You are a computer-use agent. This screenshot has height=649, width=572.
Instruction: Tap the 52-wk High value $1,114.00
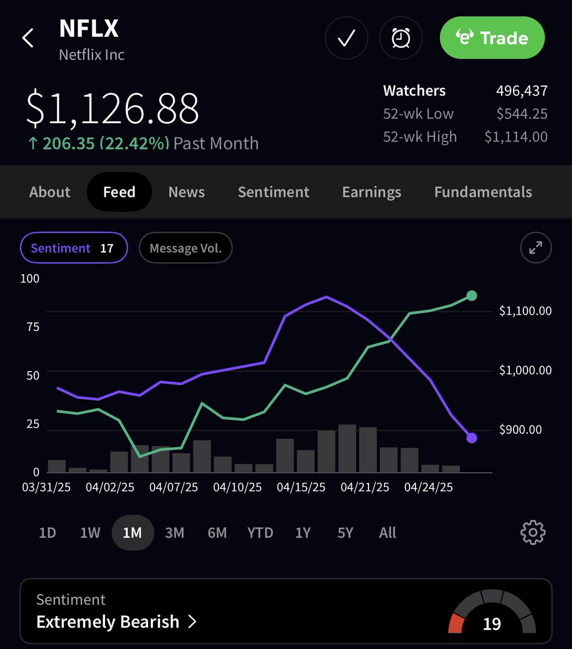coord(516,137)
